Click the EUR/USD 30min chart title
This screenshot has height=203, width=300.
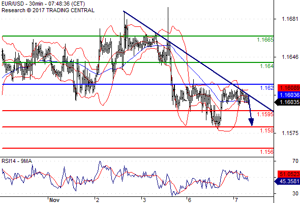43,4
